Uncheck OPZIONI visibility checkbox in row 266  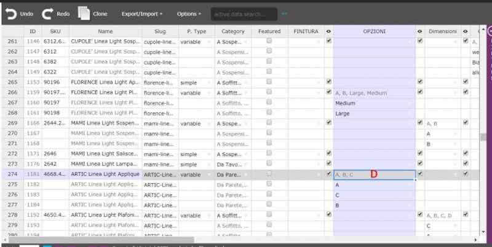[328, 92]
